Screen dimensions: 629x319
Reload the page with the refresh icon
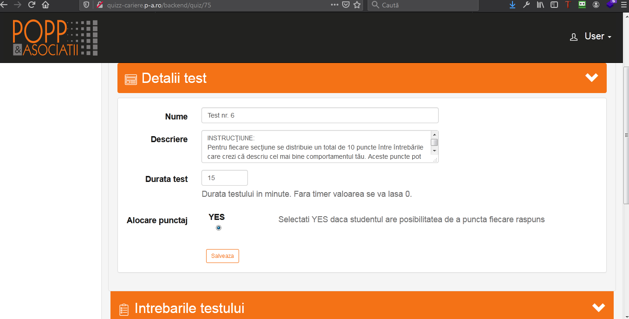(32, 5)
